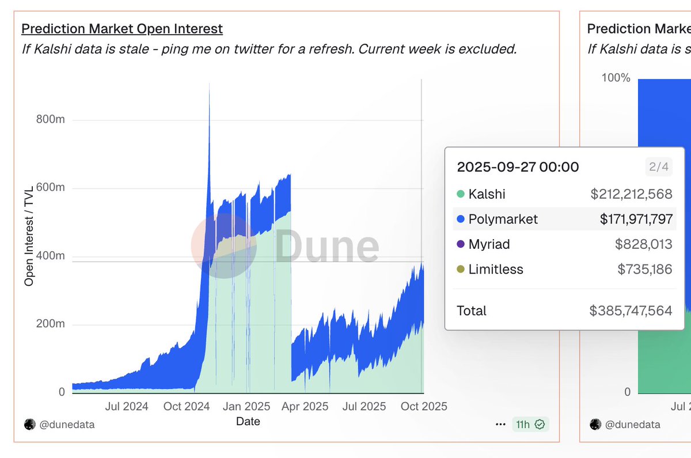This screenshot has height=458, width=691.
Task: Select the Myriad row in tooltip
Action: (564, 244)
